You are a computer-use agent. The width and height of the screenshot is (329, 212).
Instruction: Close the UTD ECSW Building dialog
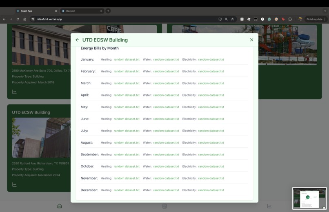[x=251, y=40]
